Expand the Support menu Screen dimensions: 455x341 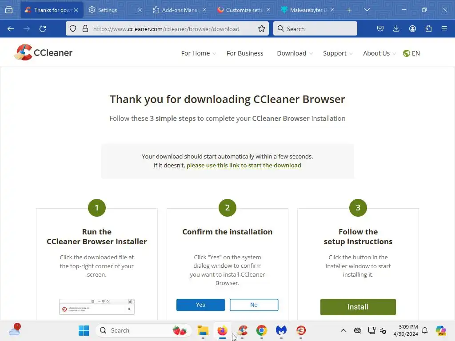tap(338, 53)
